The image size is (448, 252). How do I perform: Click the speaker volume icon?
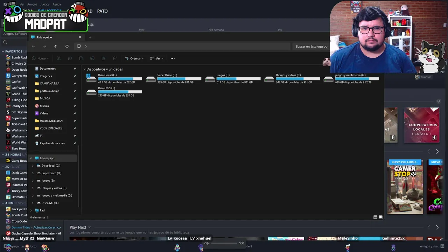206,243
